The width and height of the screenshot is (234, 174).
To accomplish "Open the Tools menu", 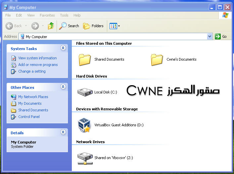I will [64, 15].
